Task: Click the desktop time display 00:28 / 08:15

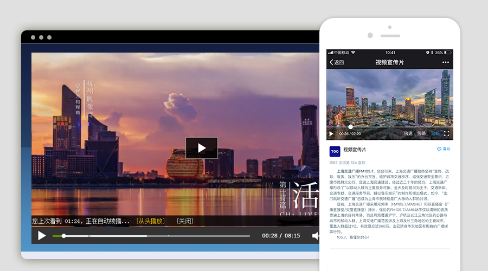Action: [281, 236]
